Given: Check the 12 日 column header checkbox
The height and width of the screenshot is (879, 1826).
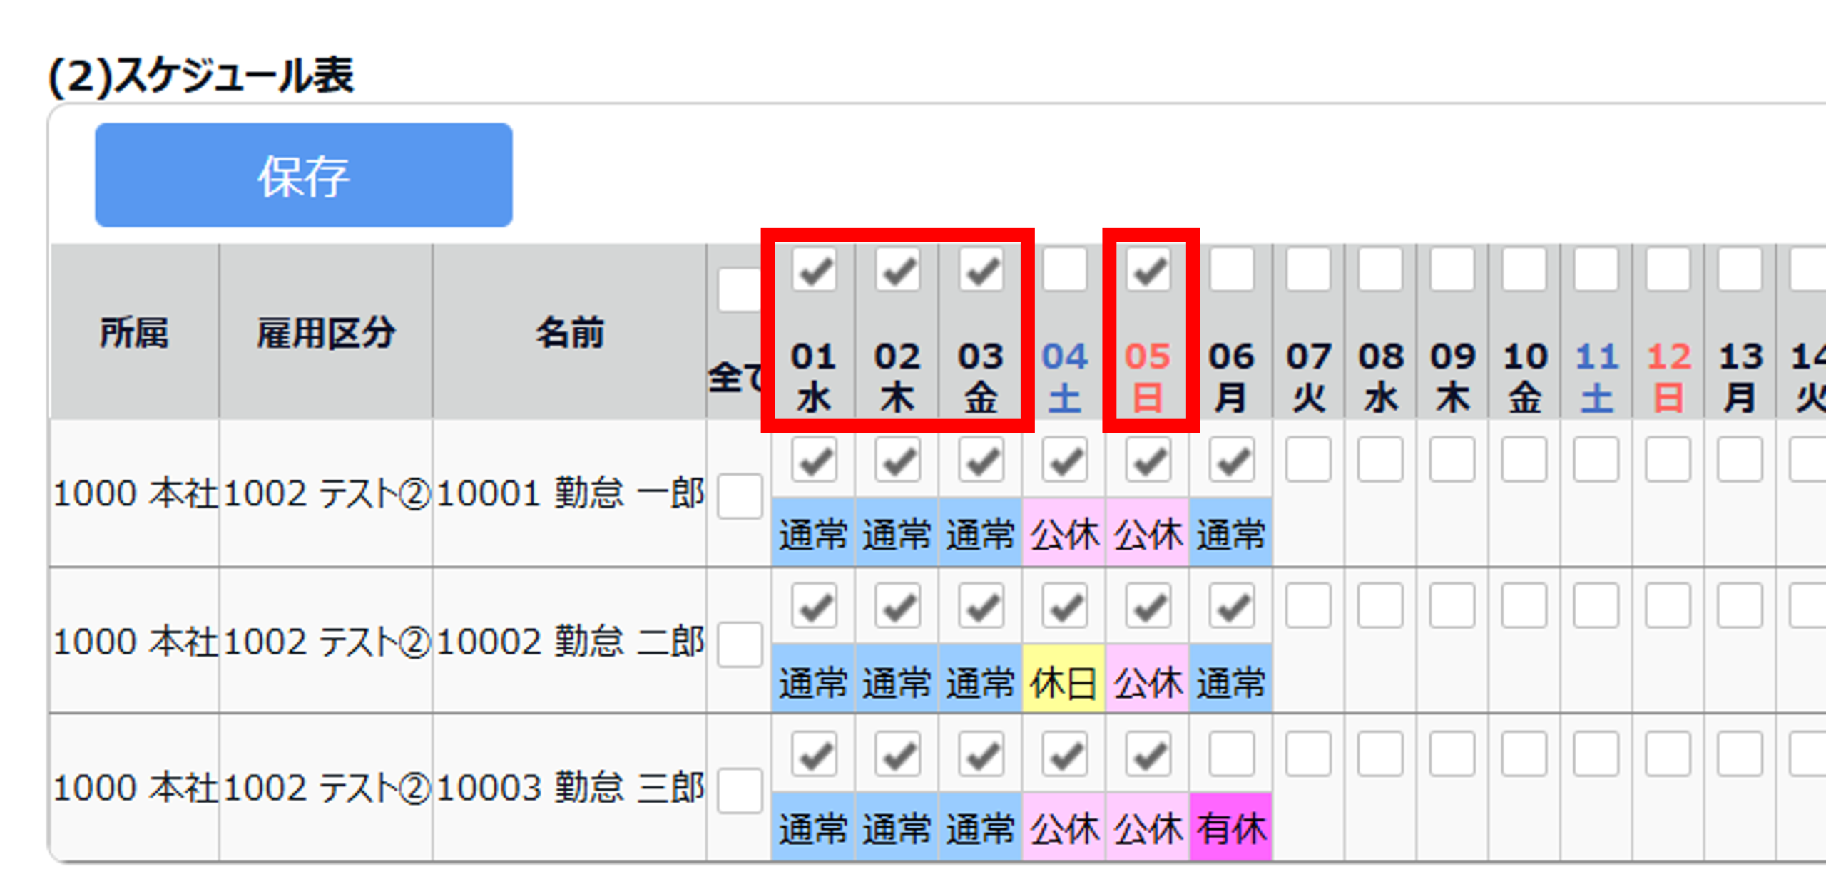Looking at the screenshot, I should coord(1668,269).
